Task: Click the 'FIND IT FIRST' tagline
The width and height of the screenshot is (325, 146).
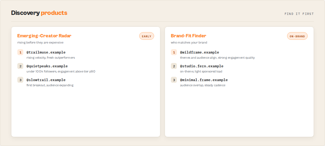Action: (299, 14)
